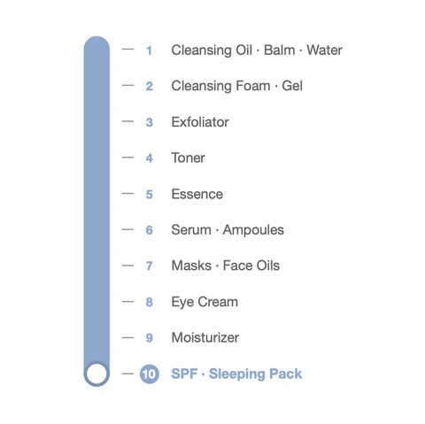
Task: Click the blue vertical progress bar
Action: tap(97, 212)
